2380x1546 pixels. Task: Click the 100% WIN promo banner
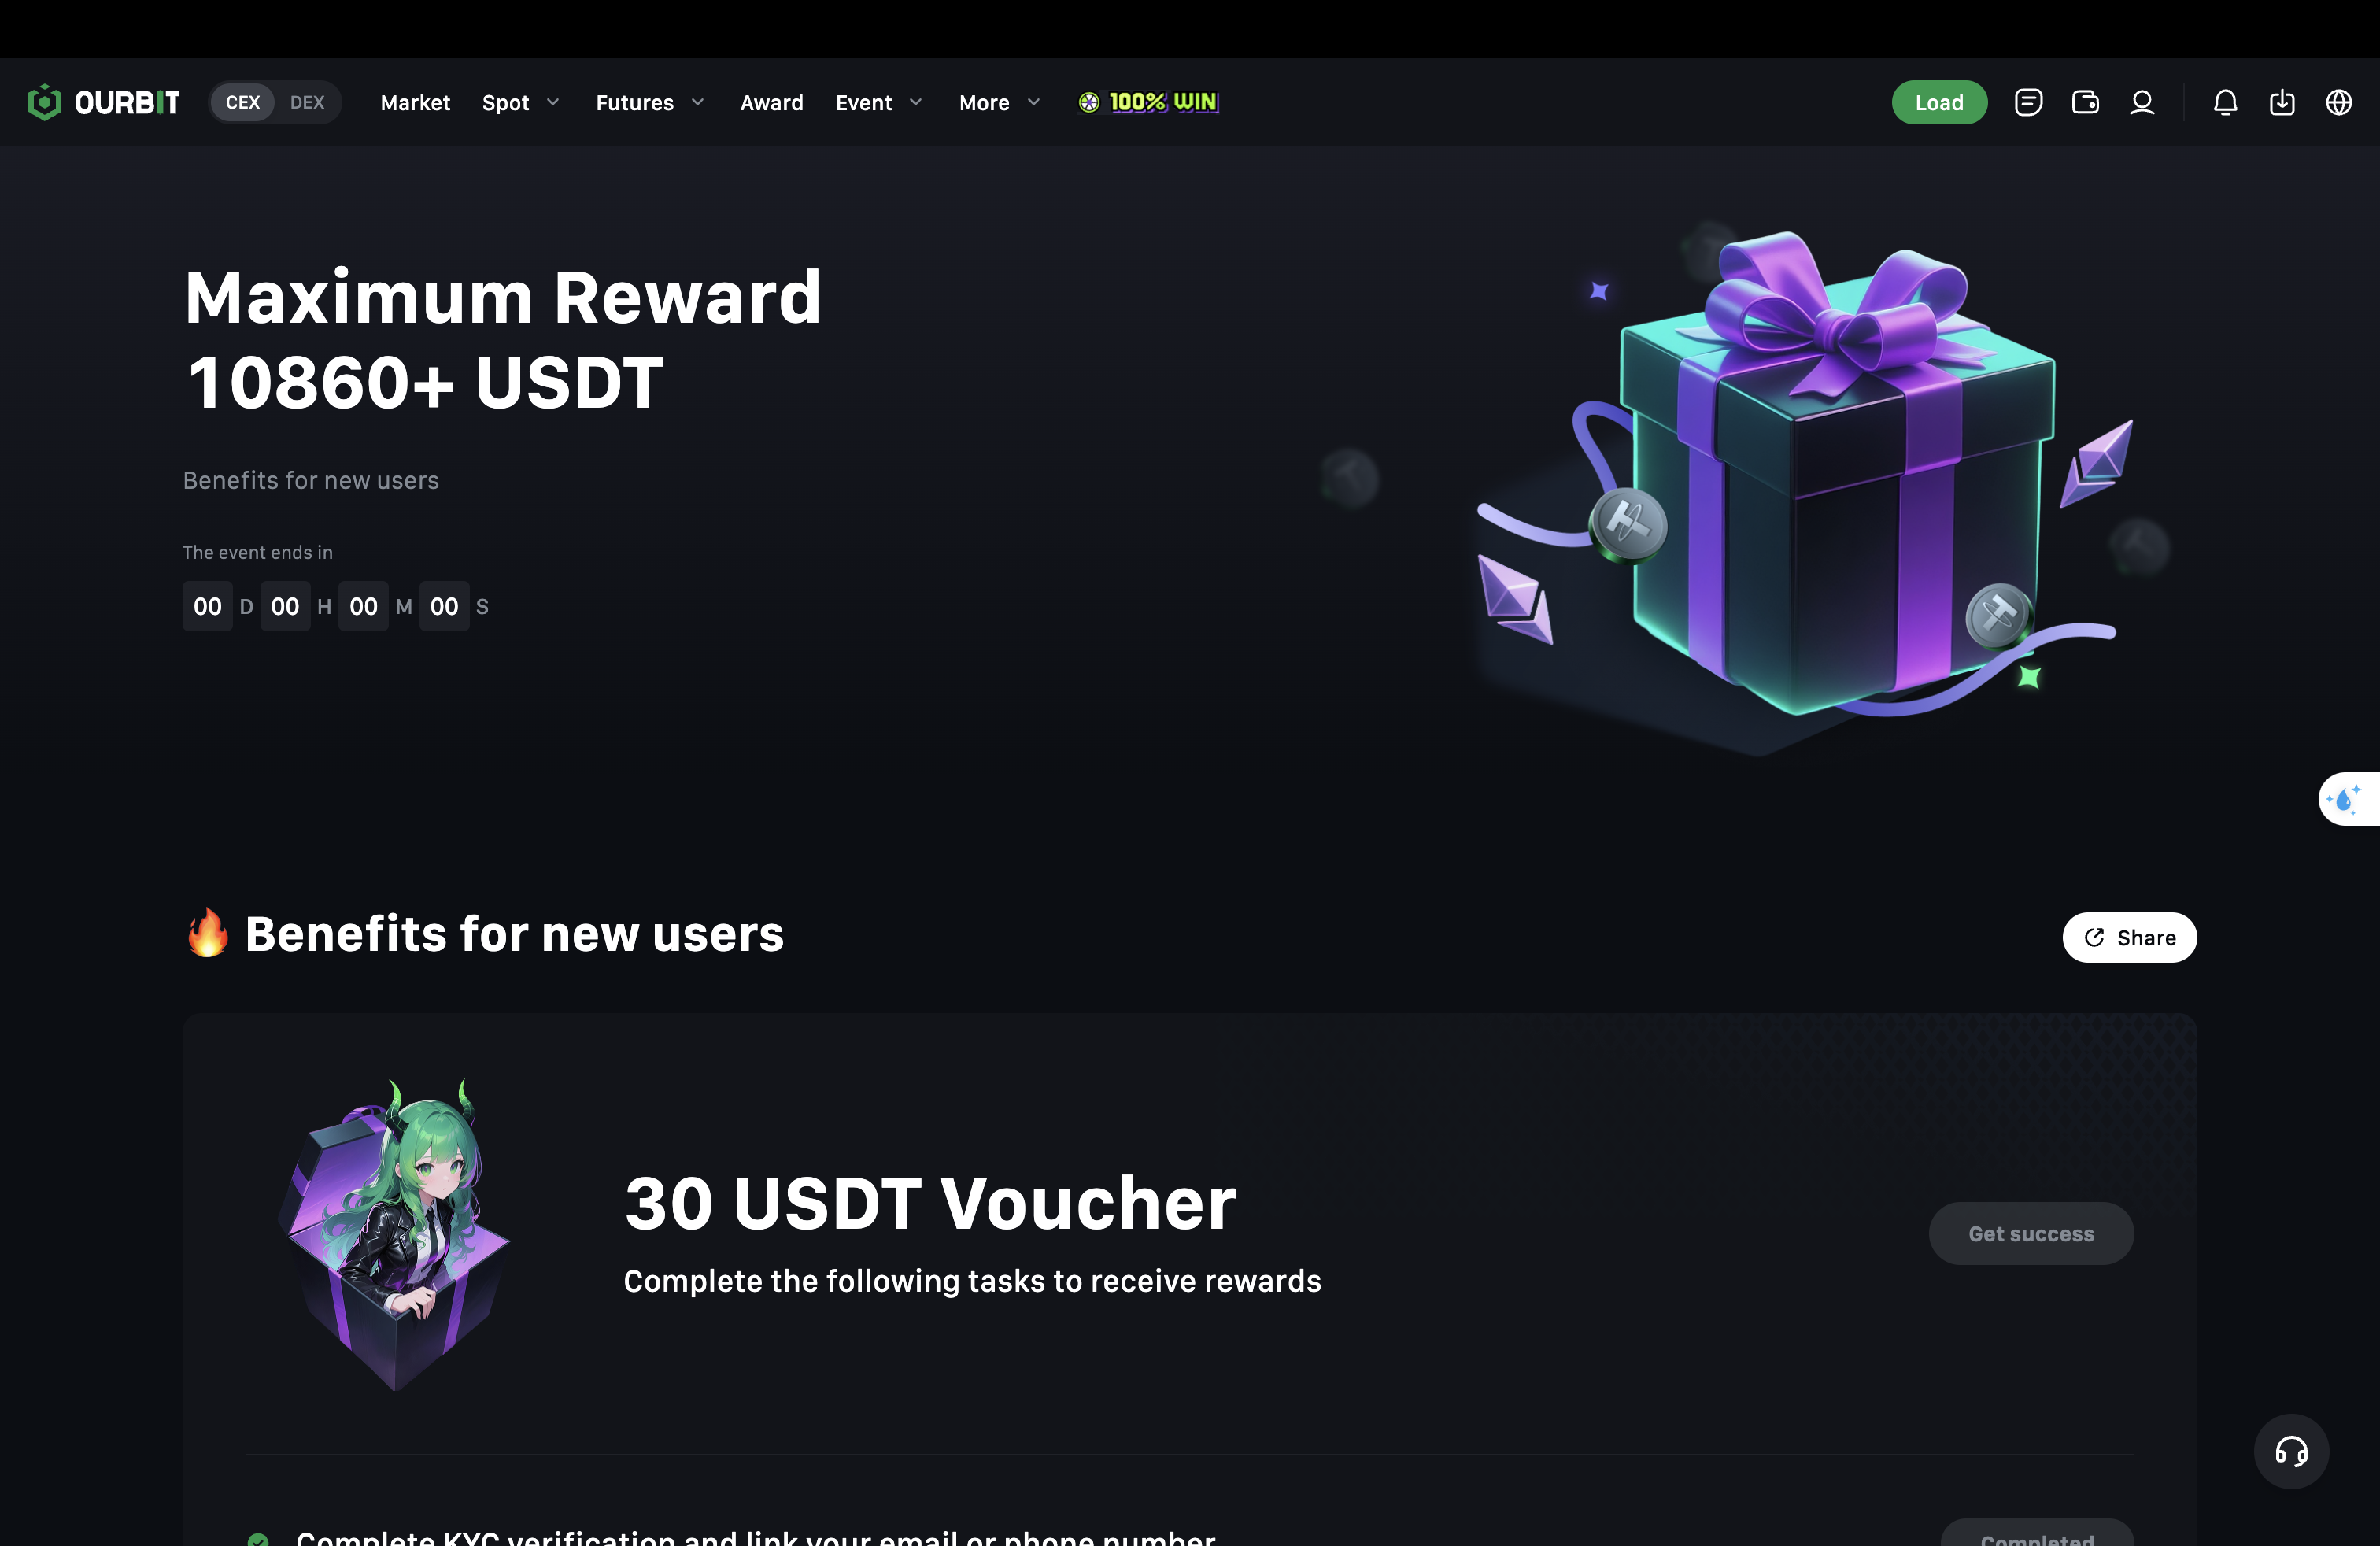coord(1148,102)
